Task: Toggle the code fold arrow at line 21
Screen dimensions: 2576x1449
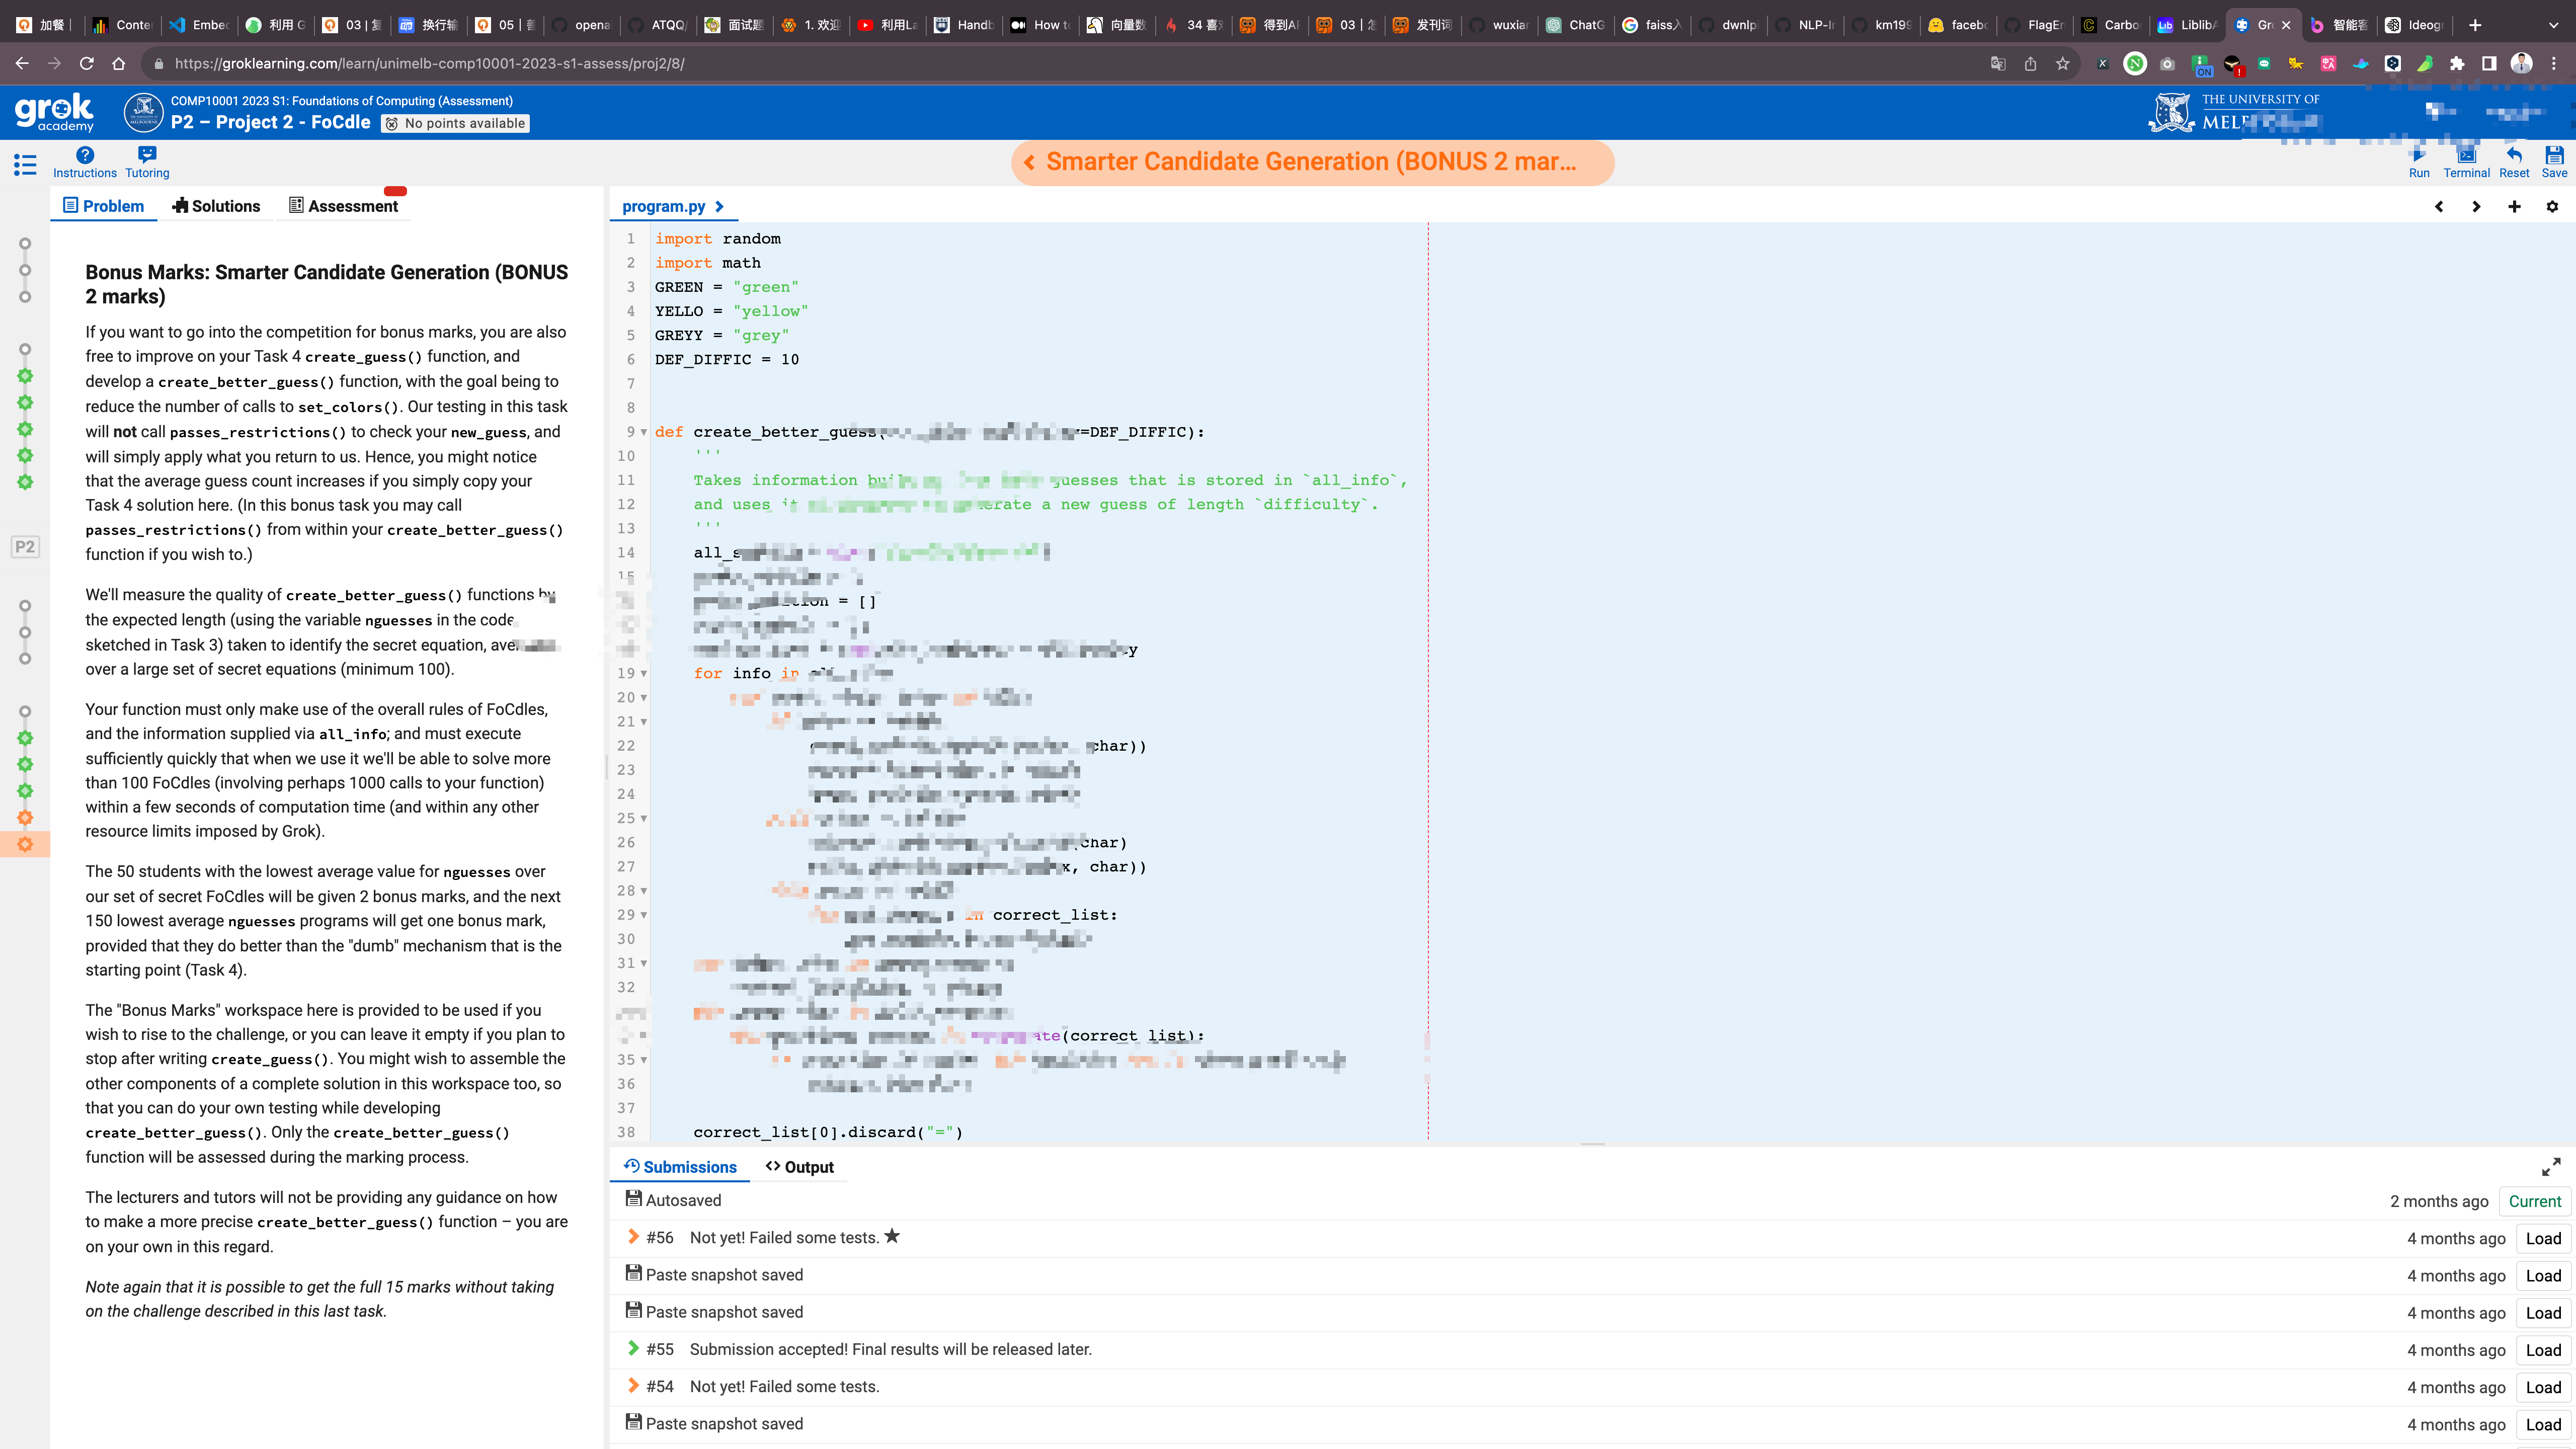Action: click(643, 721)
